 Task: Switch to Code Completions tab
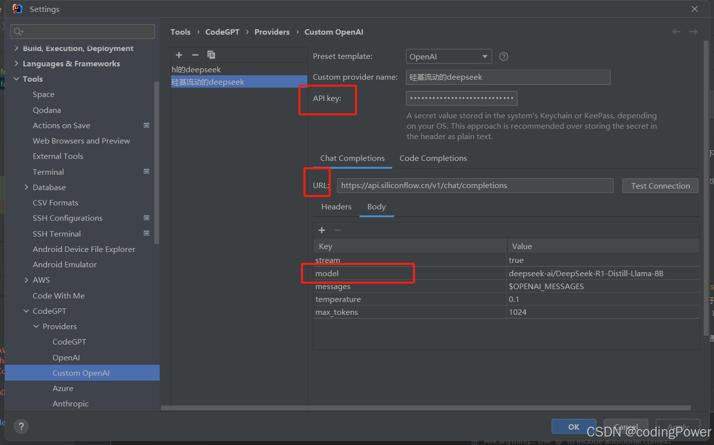pos(433,158)
